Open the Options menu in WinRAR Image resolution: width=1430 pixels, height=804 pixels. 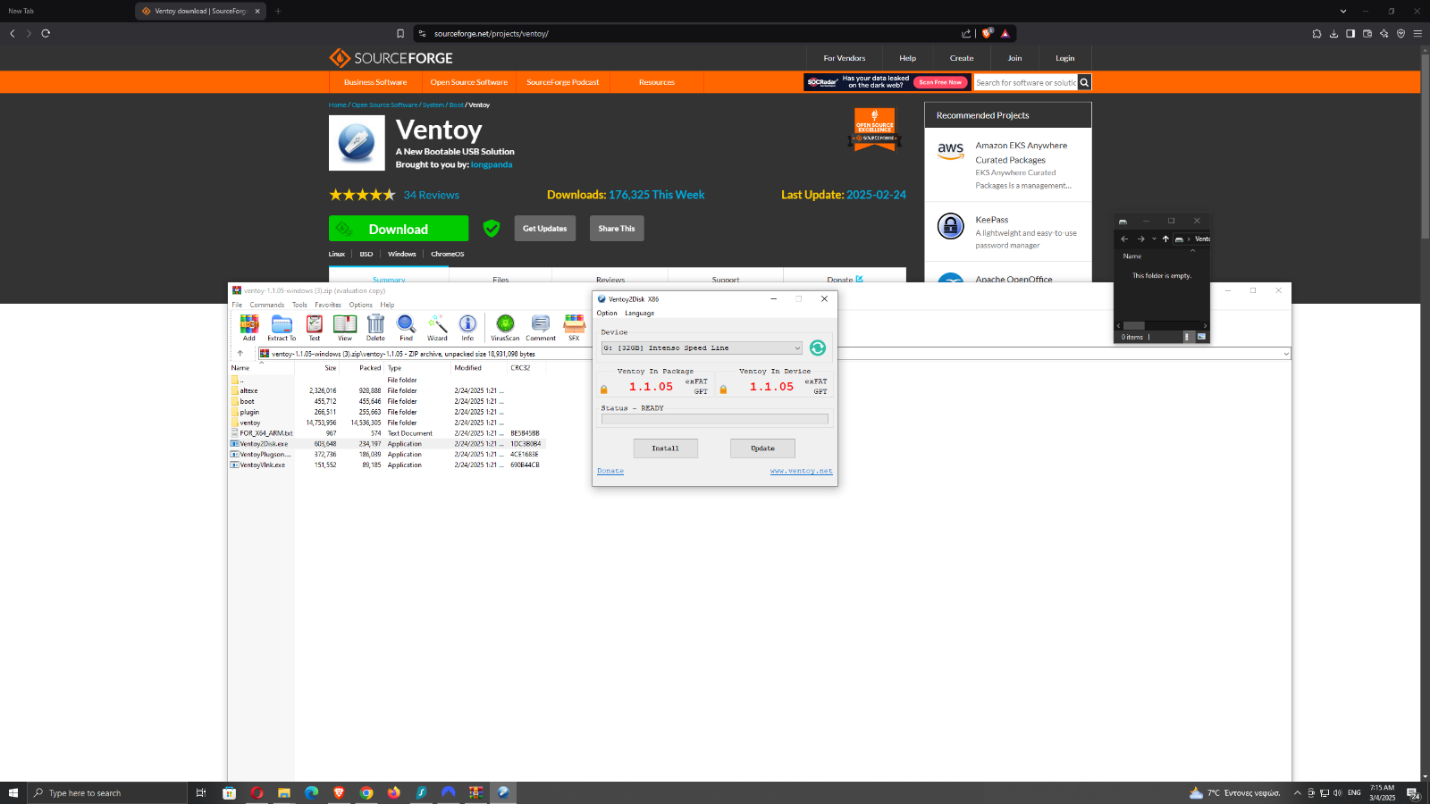[x=361, y=305]
